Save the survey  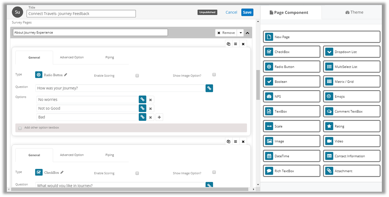click(247, 12)
